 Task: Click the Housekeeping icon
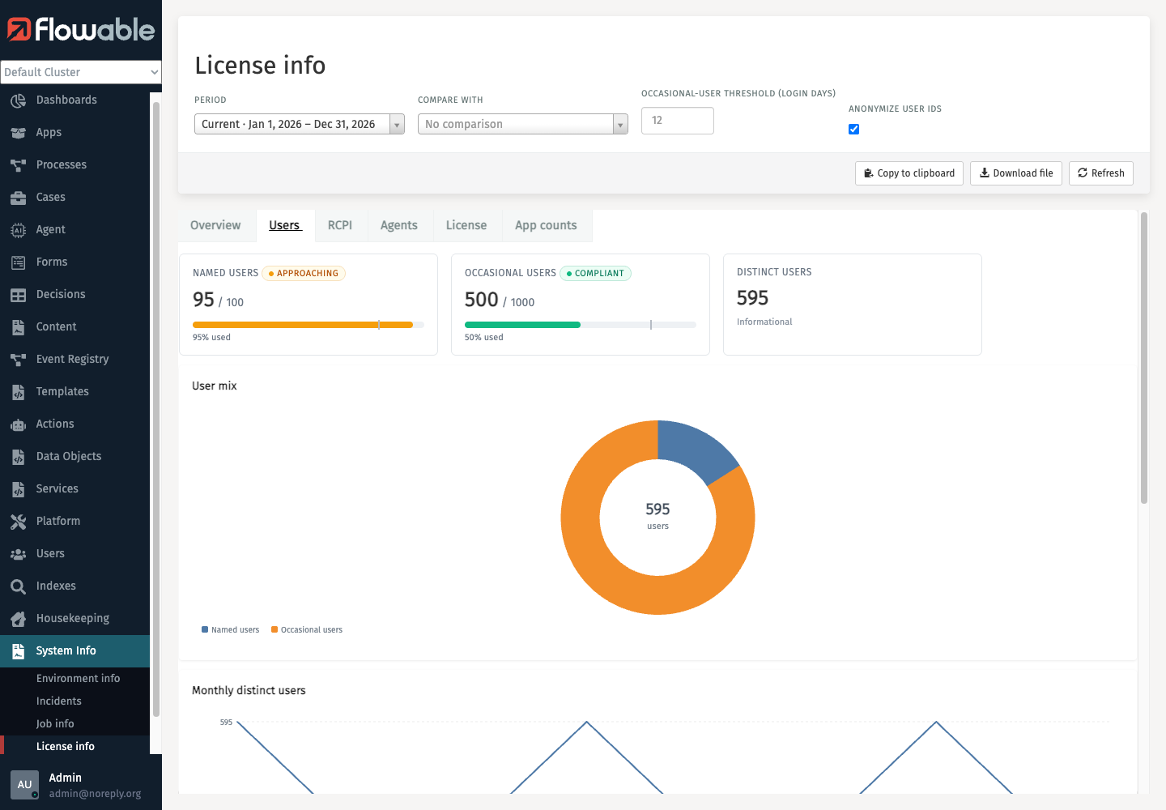(18, 619)
